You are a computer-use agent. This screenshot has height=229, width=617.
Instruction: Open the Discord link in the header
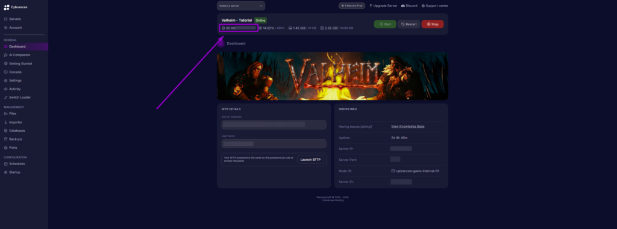pos(409,6)
